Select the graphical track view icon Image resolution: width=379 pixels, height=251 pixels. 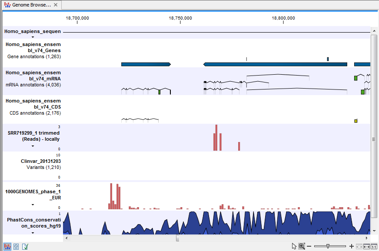pos(7,246)
